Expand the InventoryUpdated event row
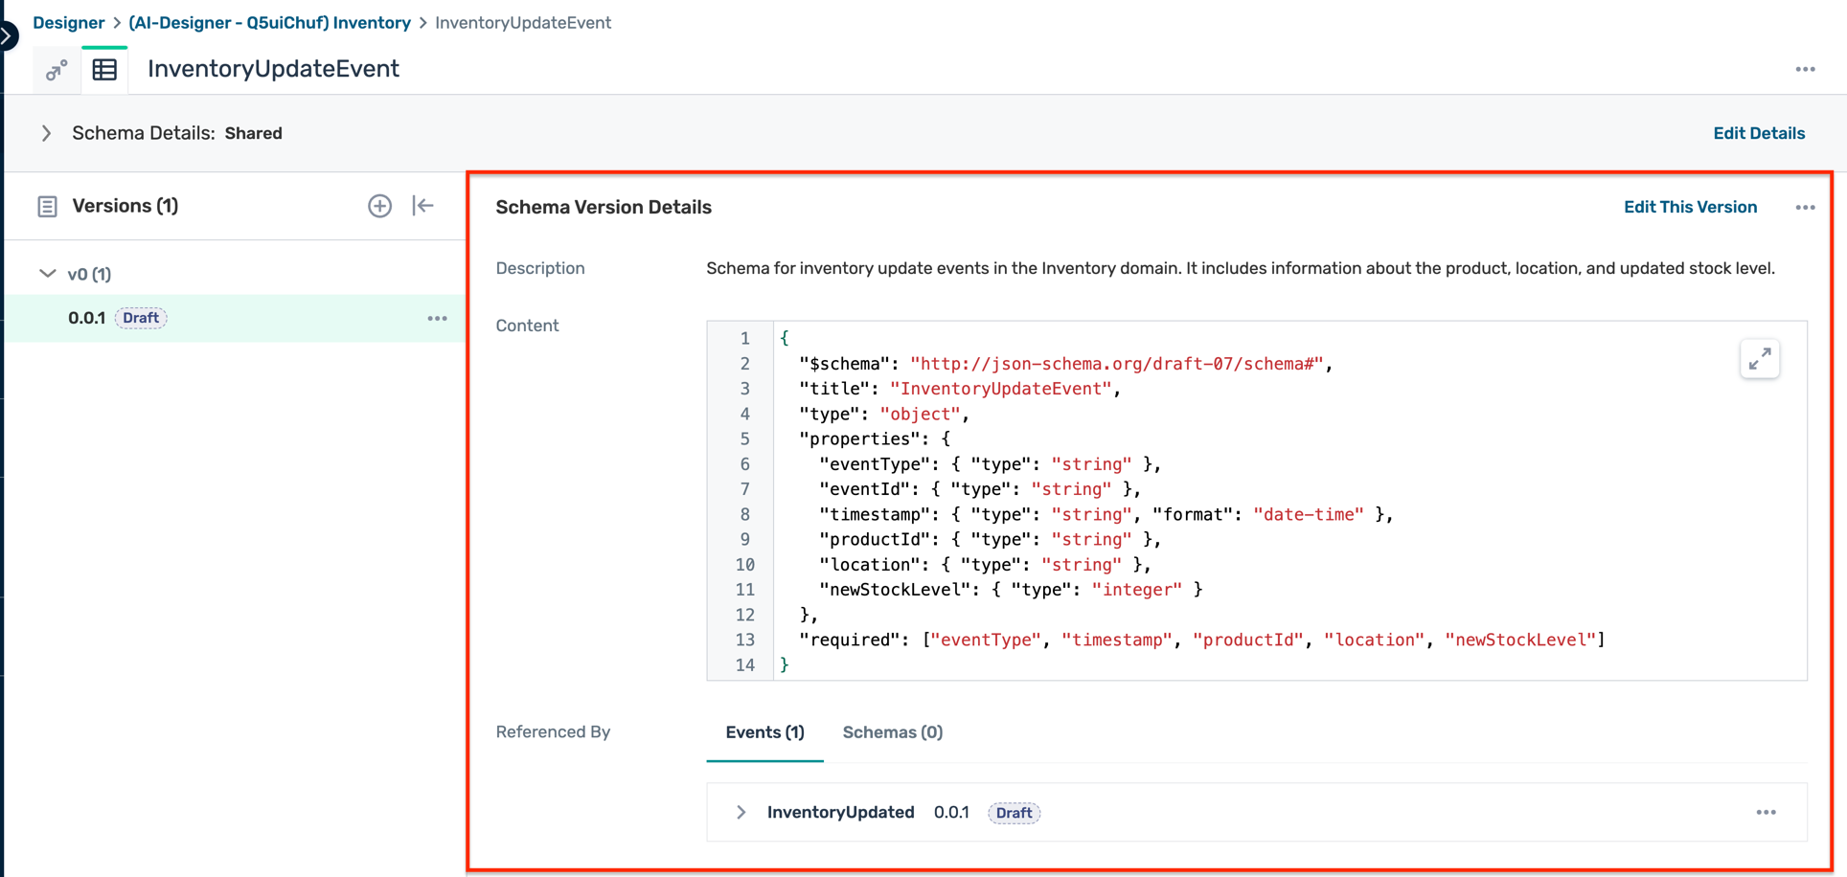 click(x=740, y=812)
